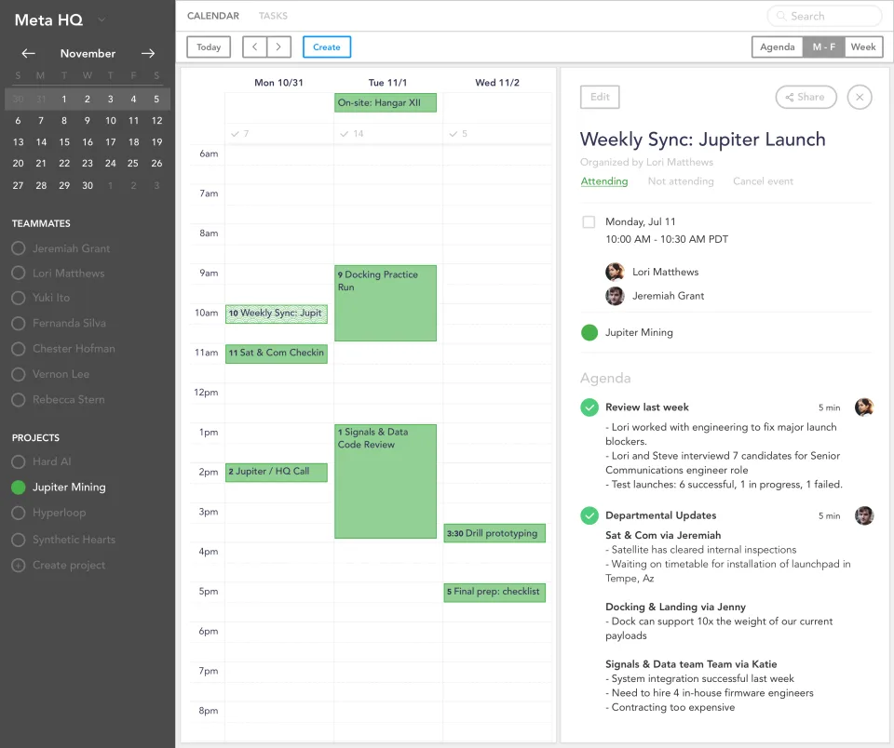Click the Mon 10/31 column header
The height and width of the screenshot is (748, 894).
[278, 83]
